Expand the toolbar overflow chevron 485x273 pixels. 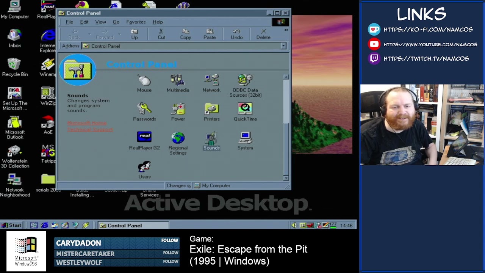click(x=286, y=30)
